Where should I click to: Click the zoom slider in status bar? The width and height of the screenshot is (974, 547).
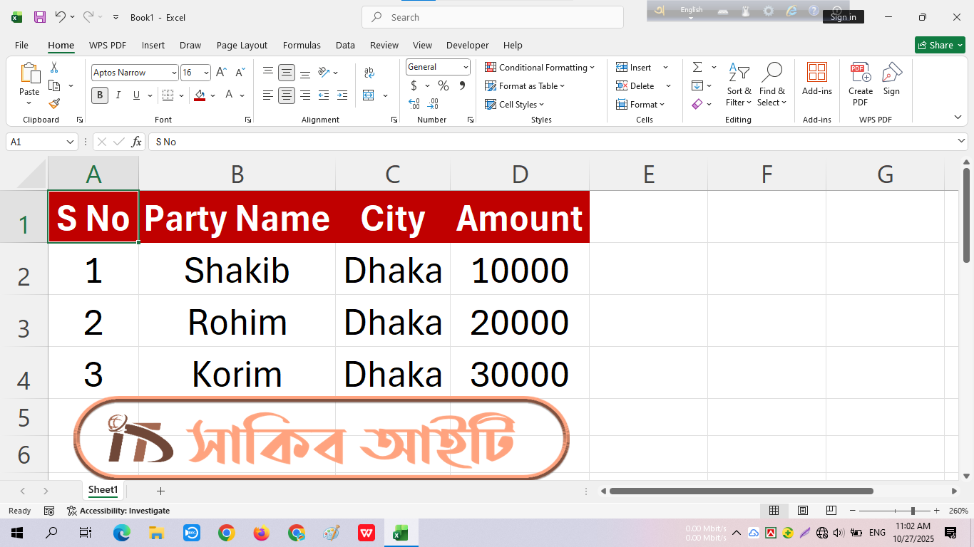pos(913,511)
